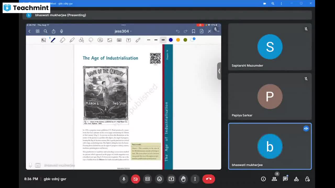Open more options three-dot menu
Image resolution: width=335 pixels, height=188 pixels.
[195, 179]
